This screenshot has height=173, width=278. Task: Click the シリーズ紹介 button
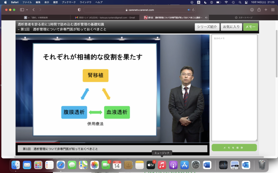coord(207,27)
